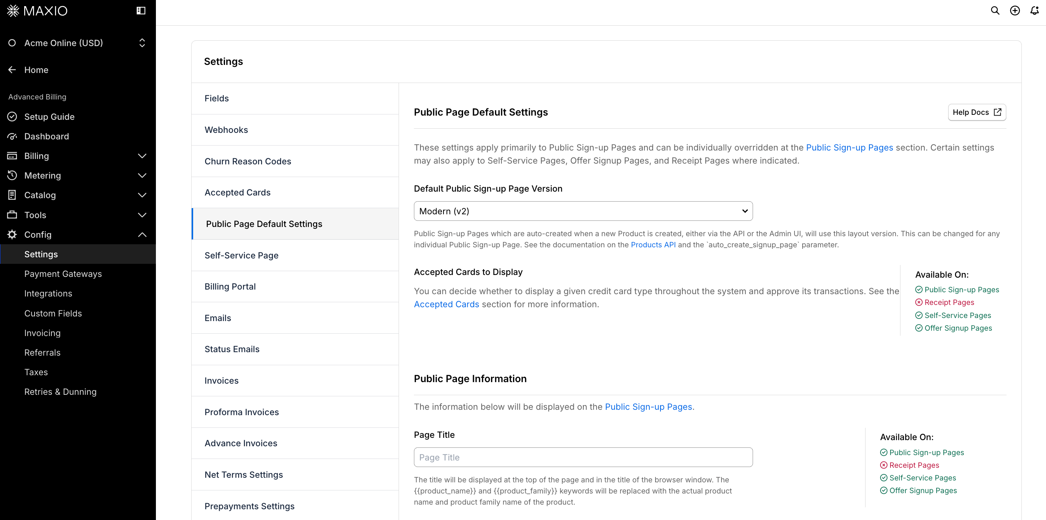Open the Modern (v2) version dropdown
1046x520 pixels.
(583, 211)
